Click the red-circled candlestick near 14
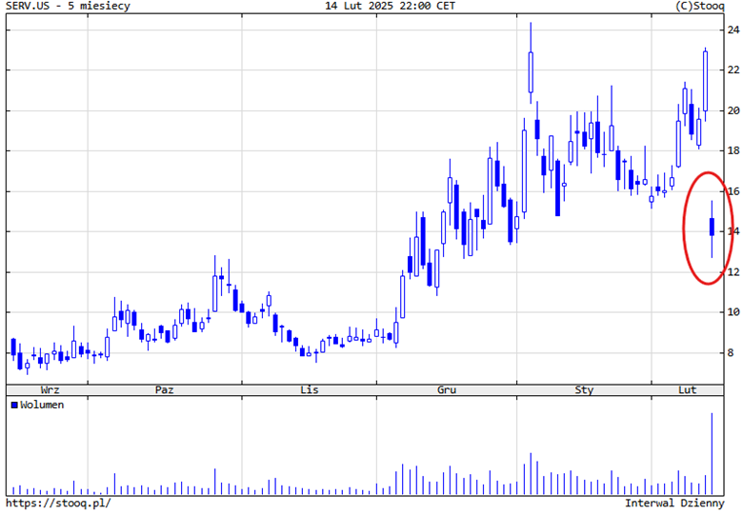The height and width of the screenshot is (515, 743). [x=712, y=227]
